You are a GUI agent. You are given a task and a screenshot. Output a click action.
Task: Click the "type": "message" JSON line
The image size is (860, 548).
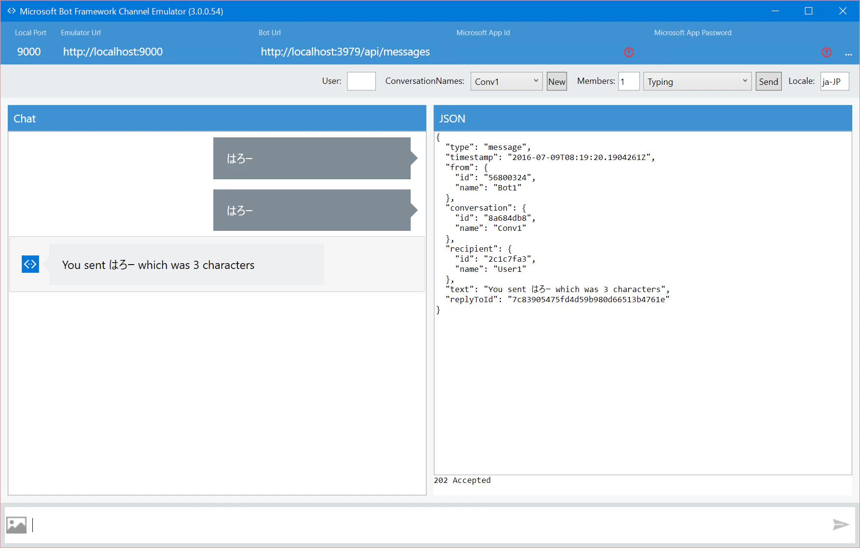[x=488, y=147]
